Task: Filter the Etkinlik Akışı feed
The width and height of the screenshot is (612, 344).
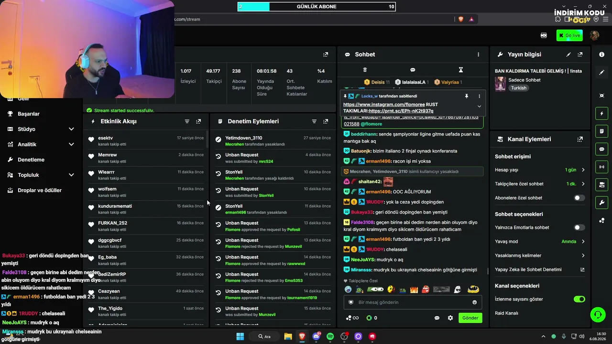Action: pyautogui.click(x=187, y=121)
